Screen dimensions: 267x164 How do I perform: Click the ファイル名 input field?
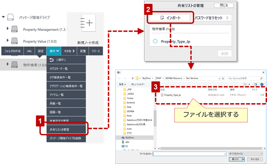(189, 154)
